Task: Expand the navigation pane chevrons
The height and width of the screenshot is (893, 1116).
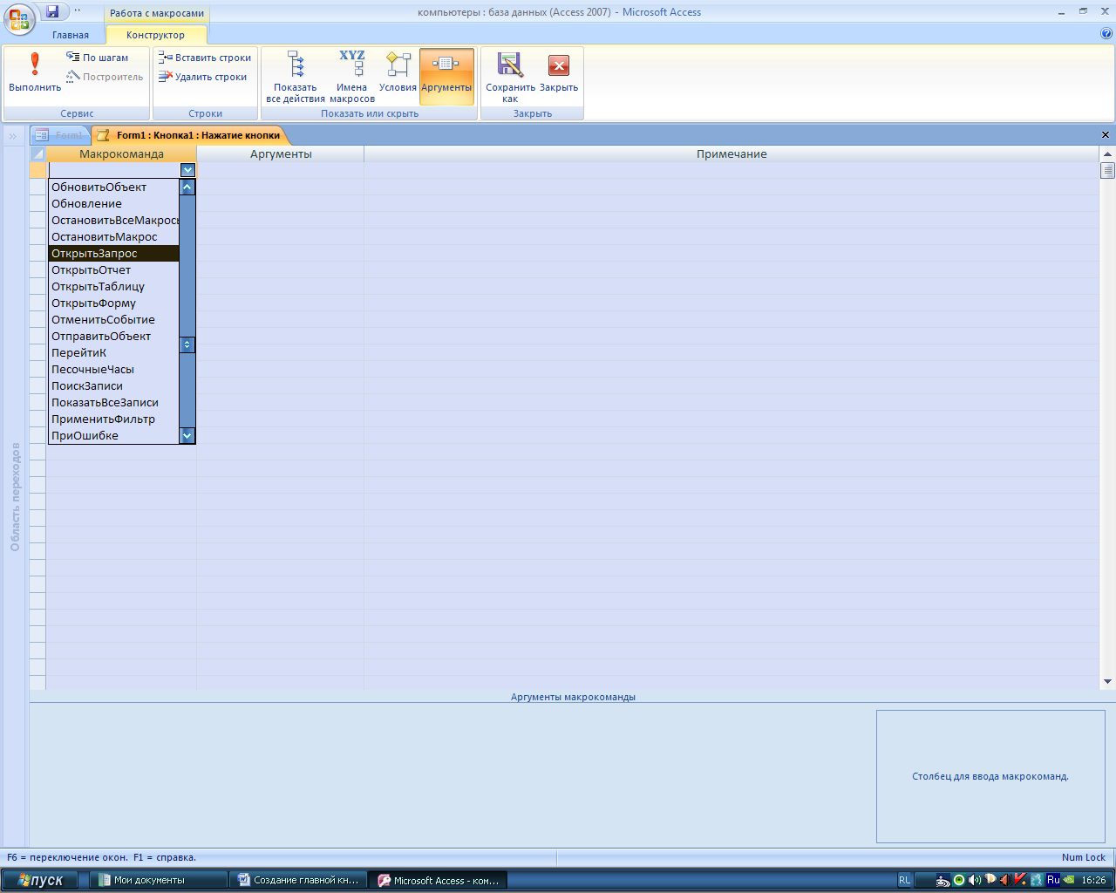Action: 13,136
